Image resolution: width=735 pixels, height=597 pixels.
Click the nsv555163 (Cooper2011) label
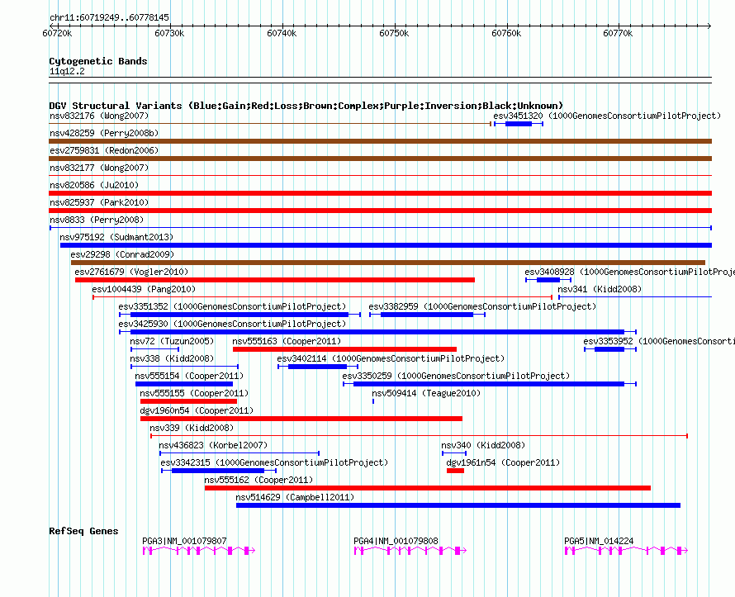click(287, 341)
